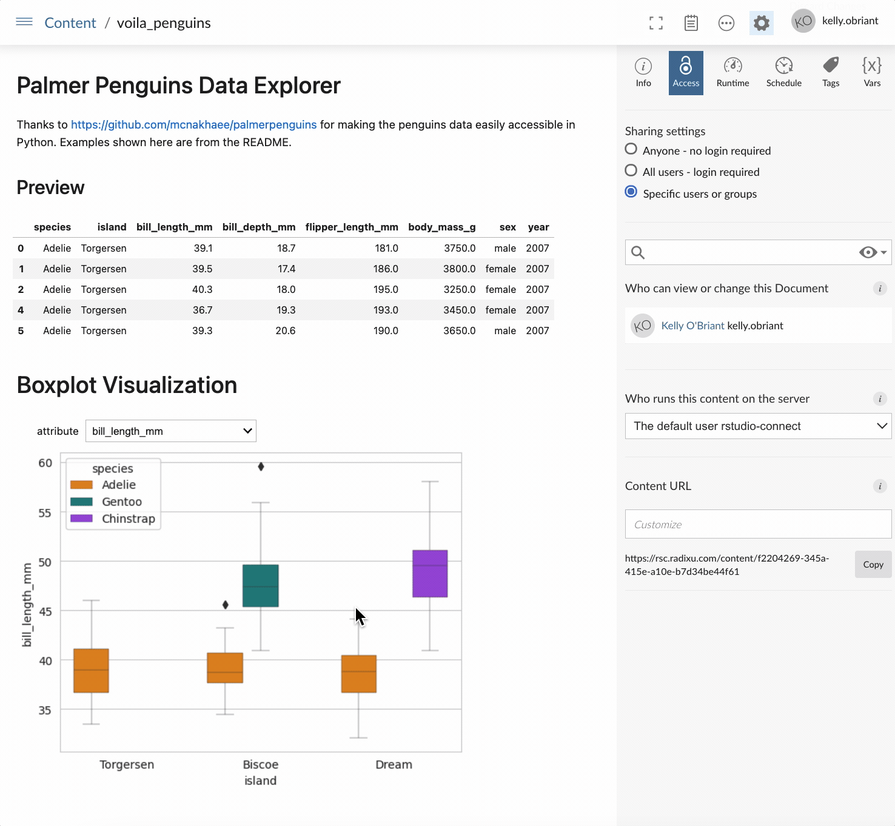Select Specific users or groups option
The height and width of the screenshot is (826, 895).
click(x=631, y=192)
